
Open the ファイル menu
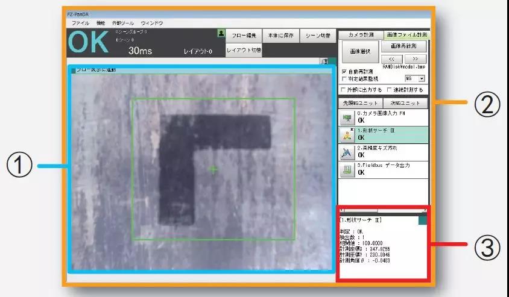pos(80,23)
